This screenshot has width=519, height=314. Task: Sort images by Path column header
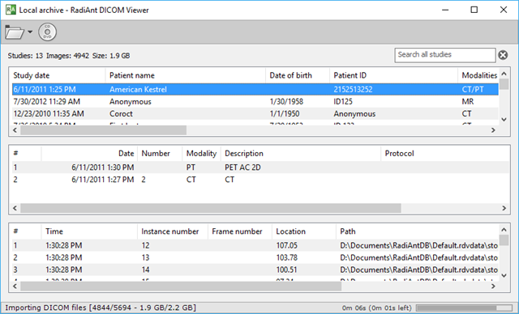[417, 231]
